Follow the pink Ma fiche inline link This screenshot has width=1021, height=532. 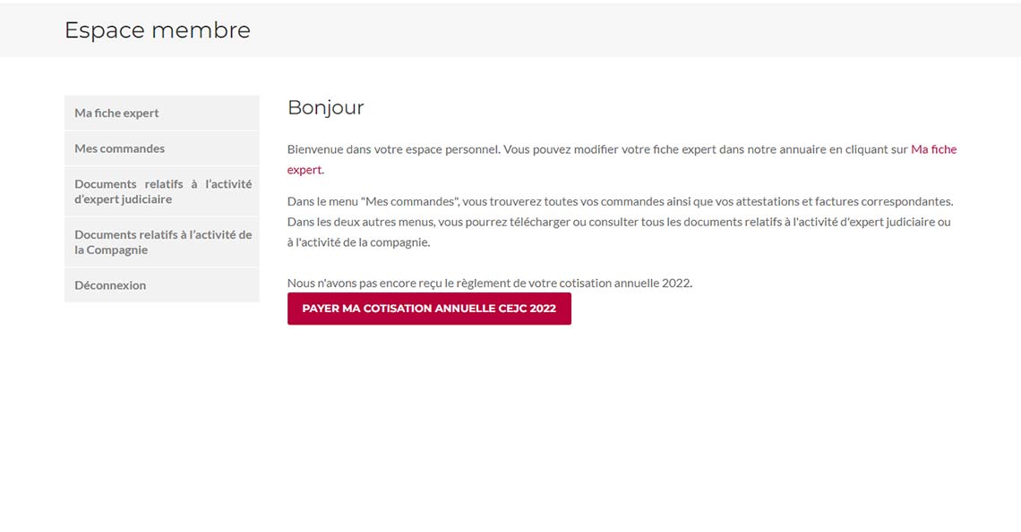[934, 149]
